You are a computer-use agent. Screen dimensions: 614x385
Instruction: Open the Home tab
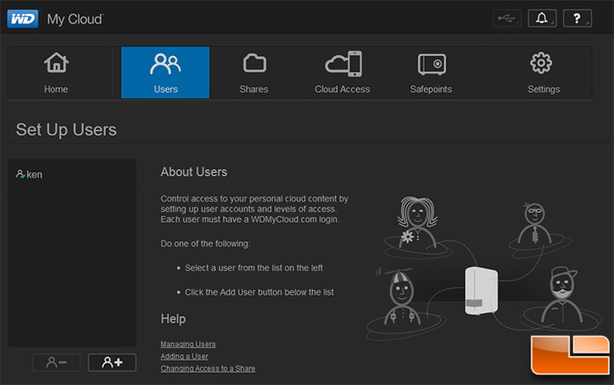click(56, 73)
